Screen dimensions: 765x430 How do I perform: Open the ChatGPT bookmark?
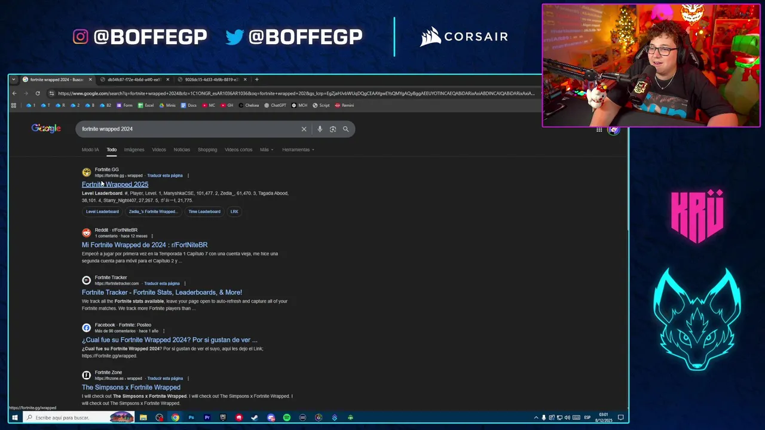[x=275, y=105]
